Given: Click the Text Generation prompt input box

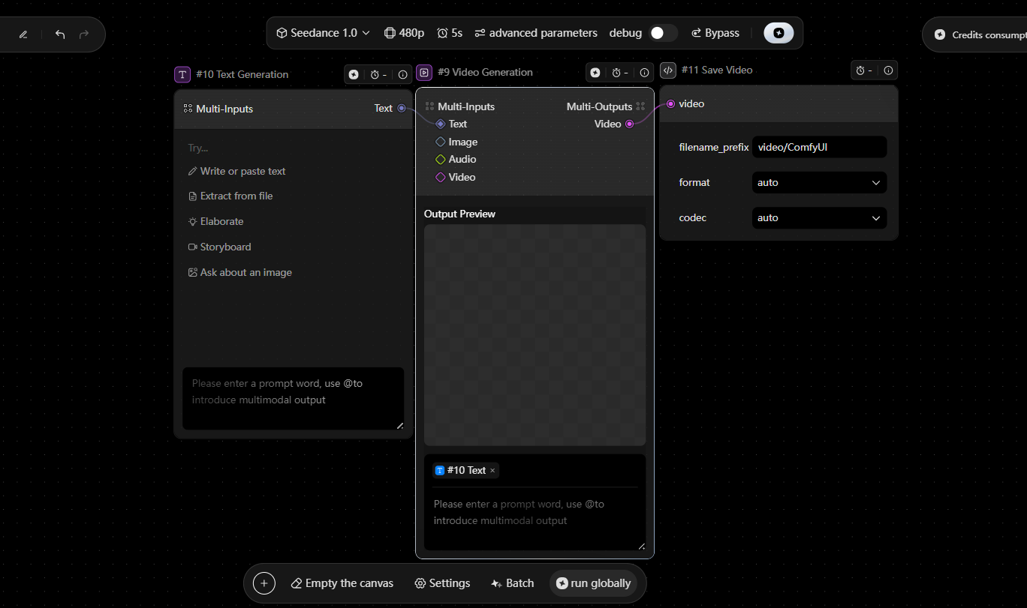Looking at the screenshot, I should pos(293,398).
